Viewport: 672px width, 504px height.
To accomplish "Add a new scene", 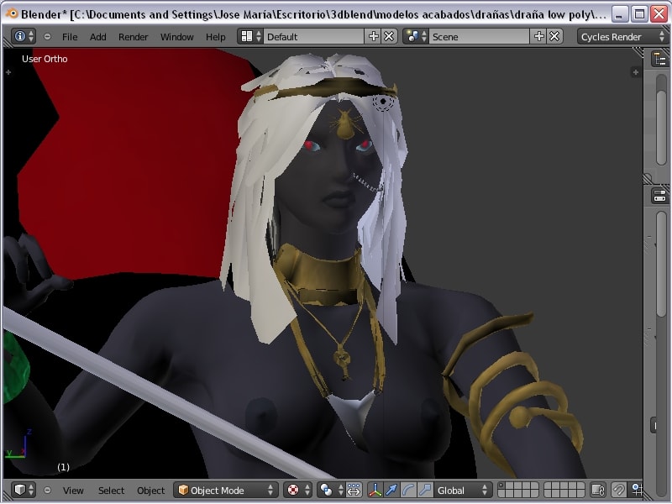I will (x=538, y=36).
